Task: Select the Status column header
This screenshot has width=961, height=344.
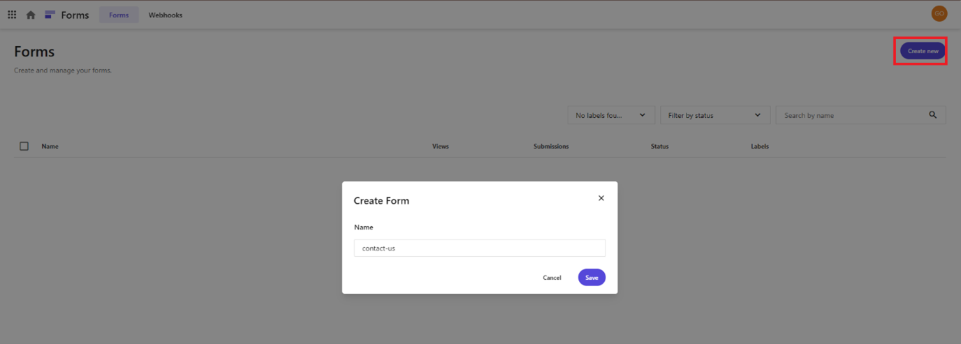Action: pyautogui.click(x=659, y=147)
